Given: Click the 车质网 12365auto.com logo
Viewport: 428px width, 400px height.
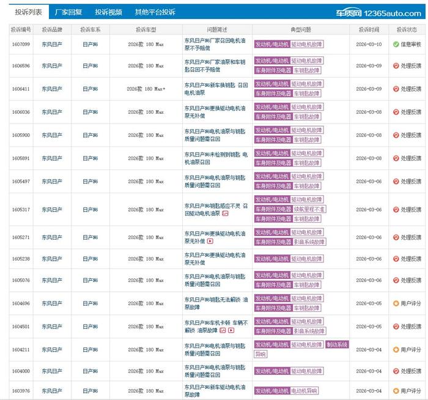Looking at the screenshot, I should (x=378, y=12).
